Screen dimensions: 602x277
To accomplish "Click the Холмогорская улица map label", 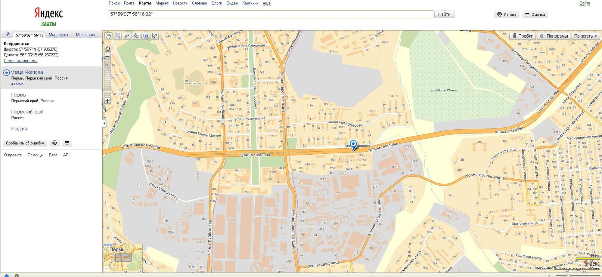I will pyautogui.click(x=485, y=177).
